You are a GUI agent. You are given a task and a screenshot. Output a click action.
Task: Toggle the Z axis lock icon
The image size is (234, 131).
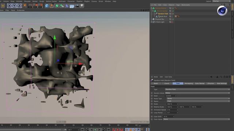[x=19, y=6]
